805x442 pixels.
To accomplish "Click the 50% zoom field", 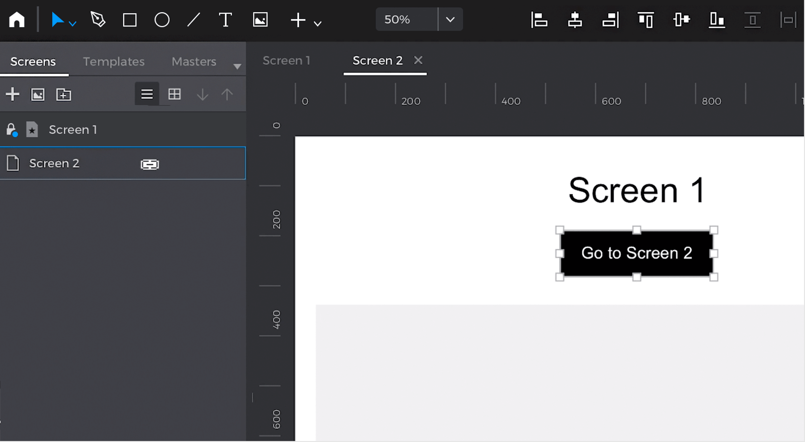I will pos(406,19).
